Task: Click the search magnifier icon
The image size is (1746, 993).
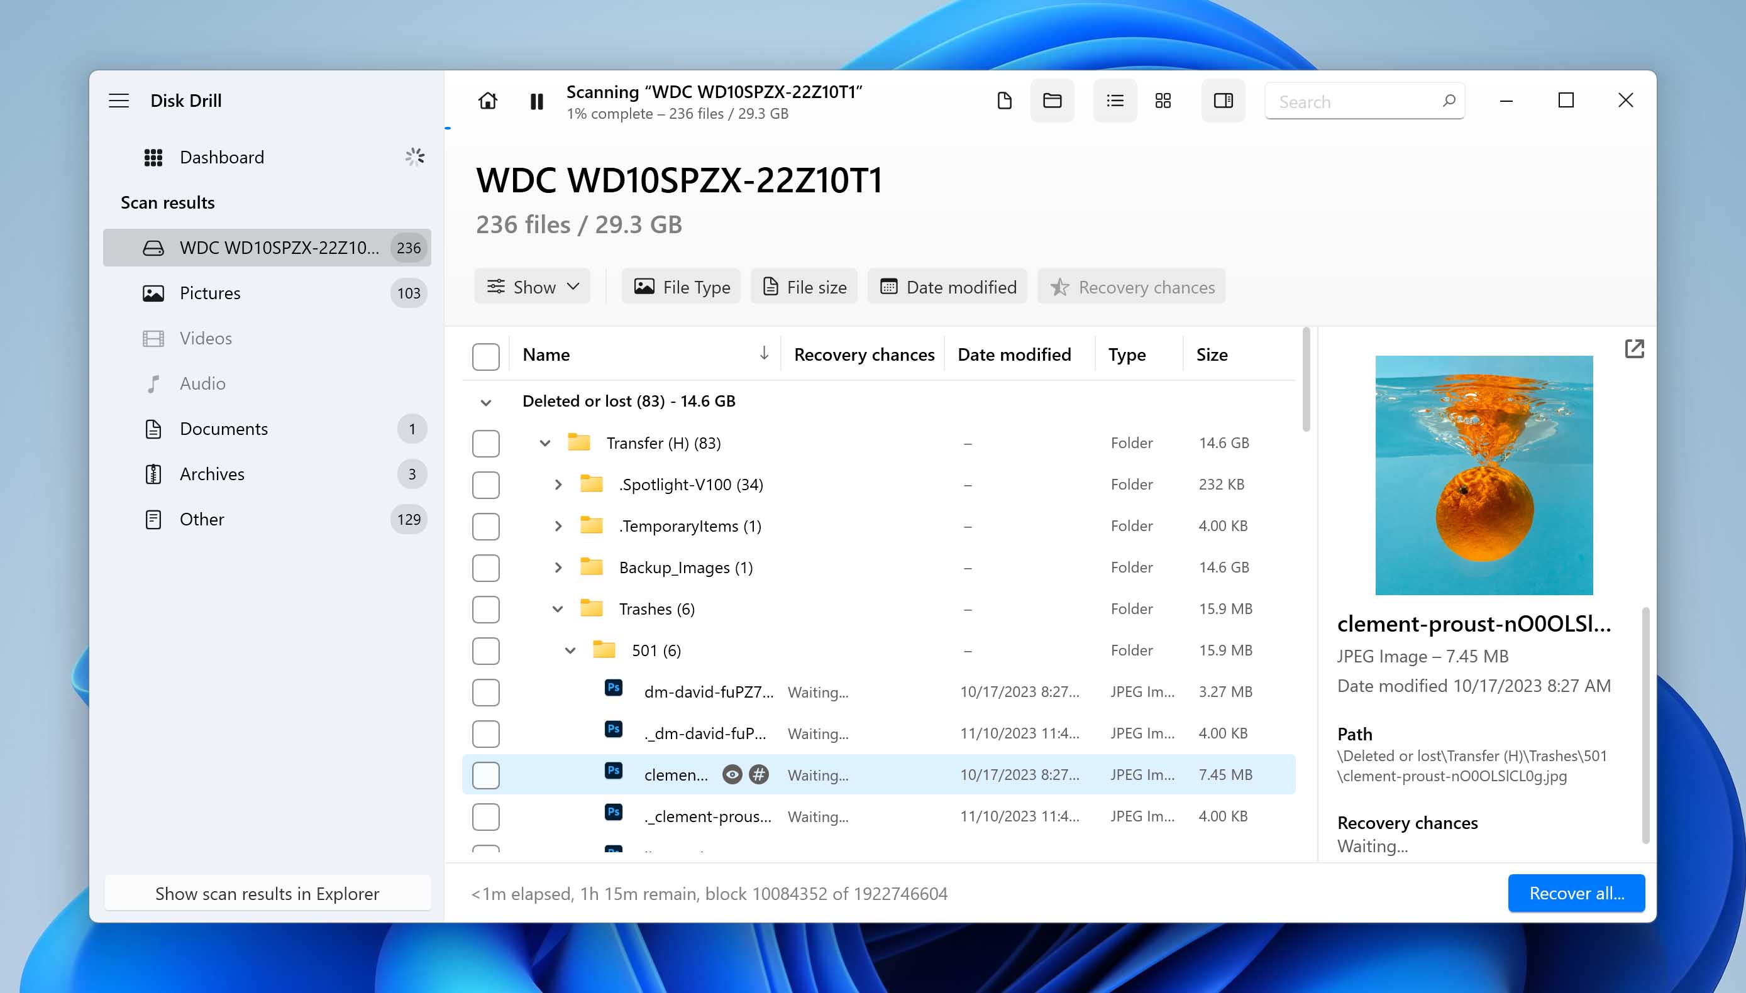Action: pos(1449,101)
